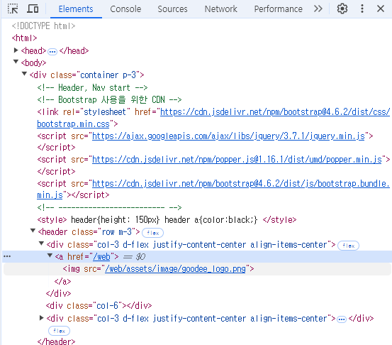Image resolution: width=392 pixels, height=345 pixels.
Task: Switch to the Console tab
Action: pyautogui.click(x=125, y=9)
